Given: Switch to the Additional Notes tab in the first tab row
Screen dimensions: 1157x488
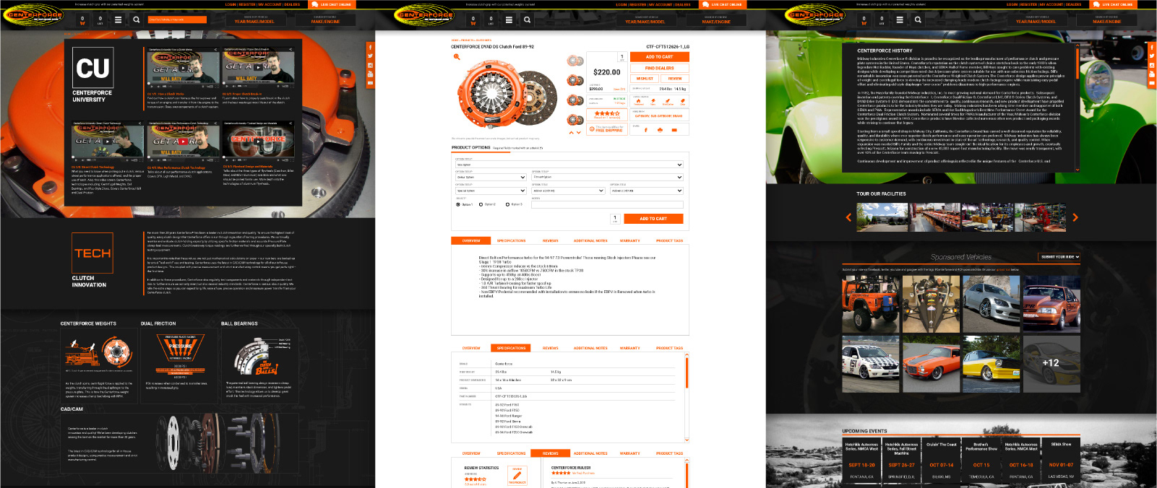Looking at the screenshot, I should 590,240.
